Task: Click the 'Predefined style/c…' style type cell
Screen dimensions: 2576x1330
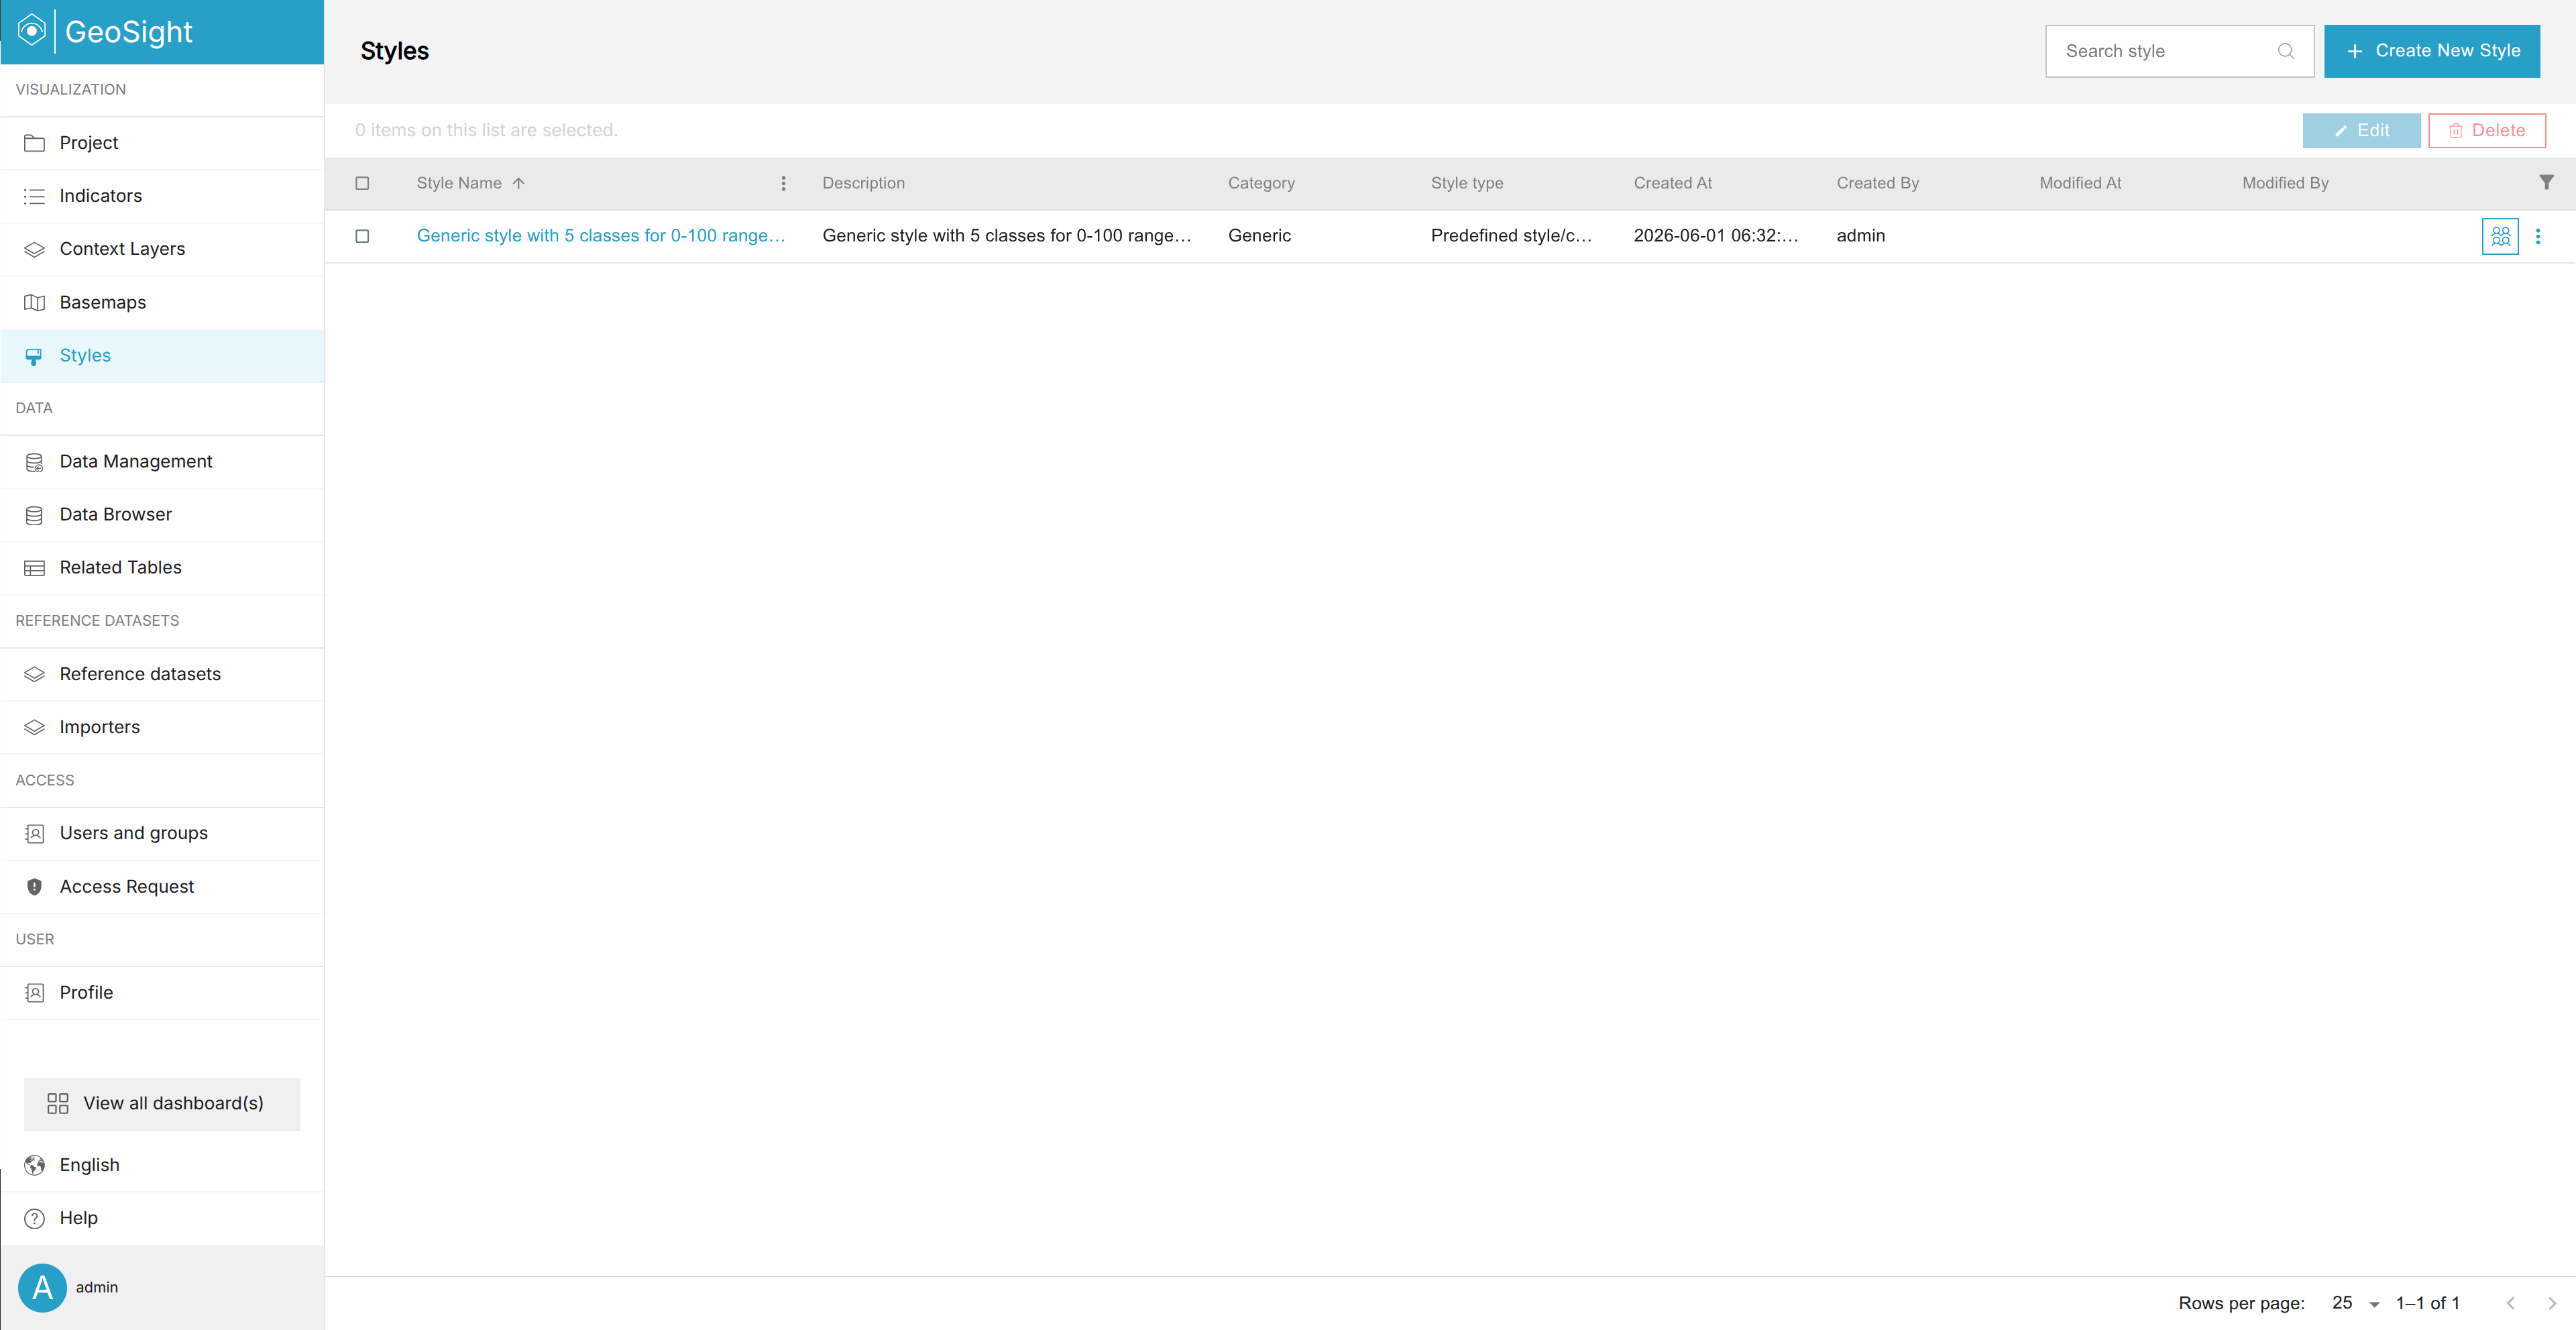Action: click(1511, 236)
